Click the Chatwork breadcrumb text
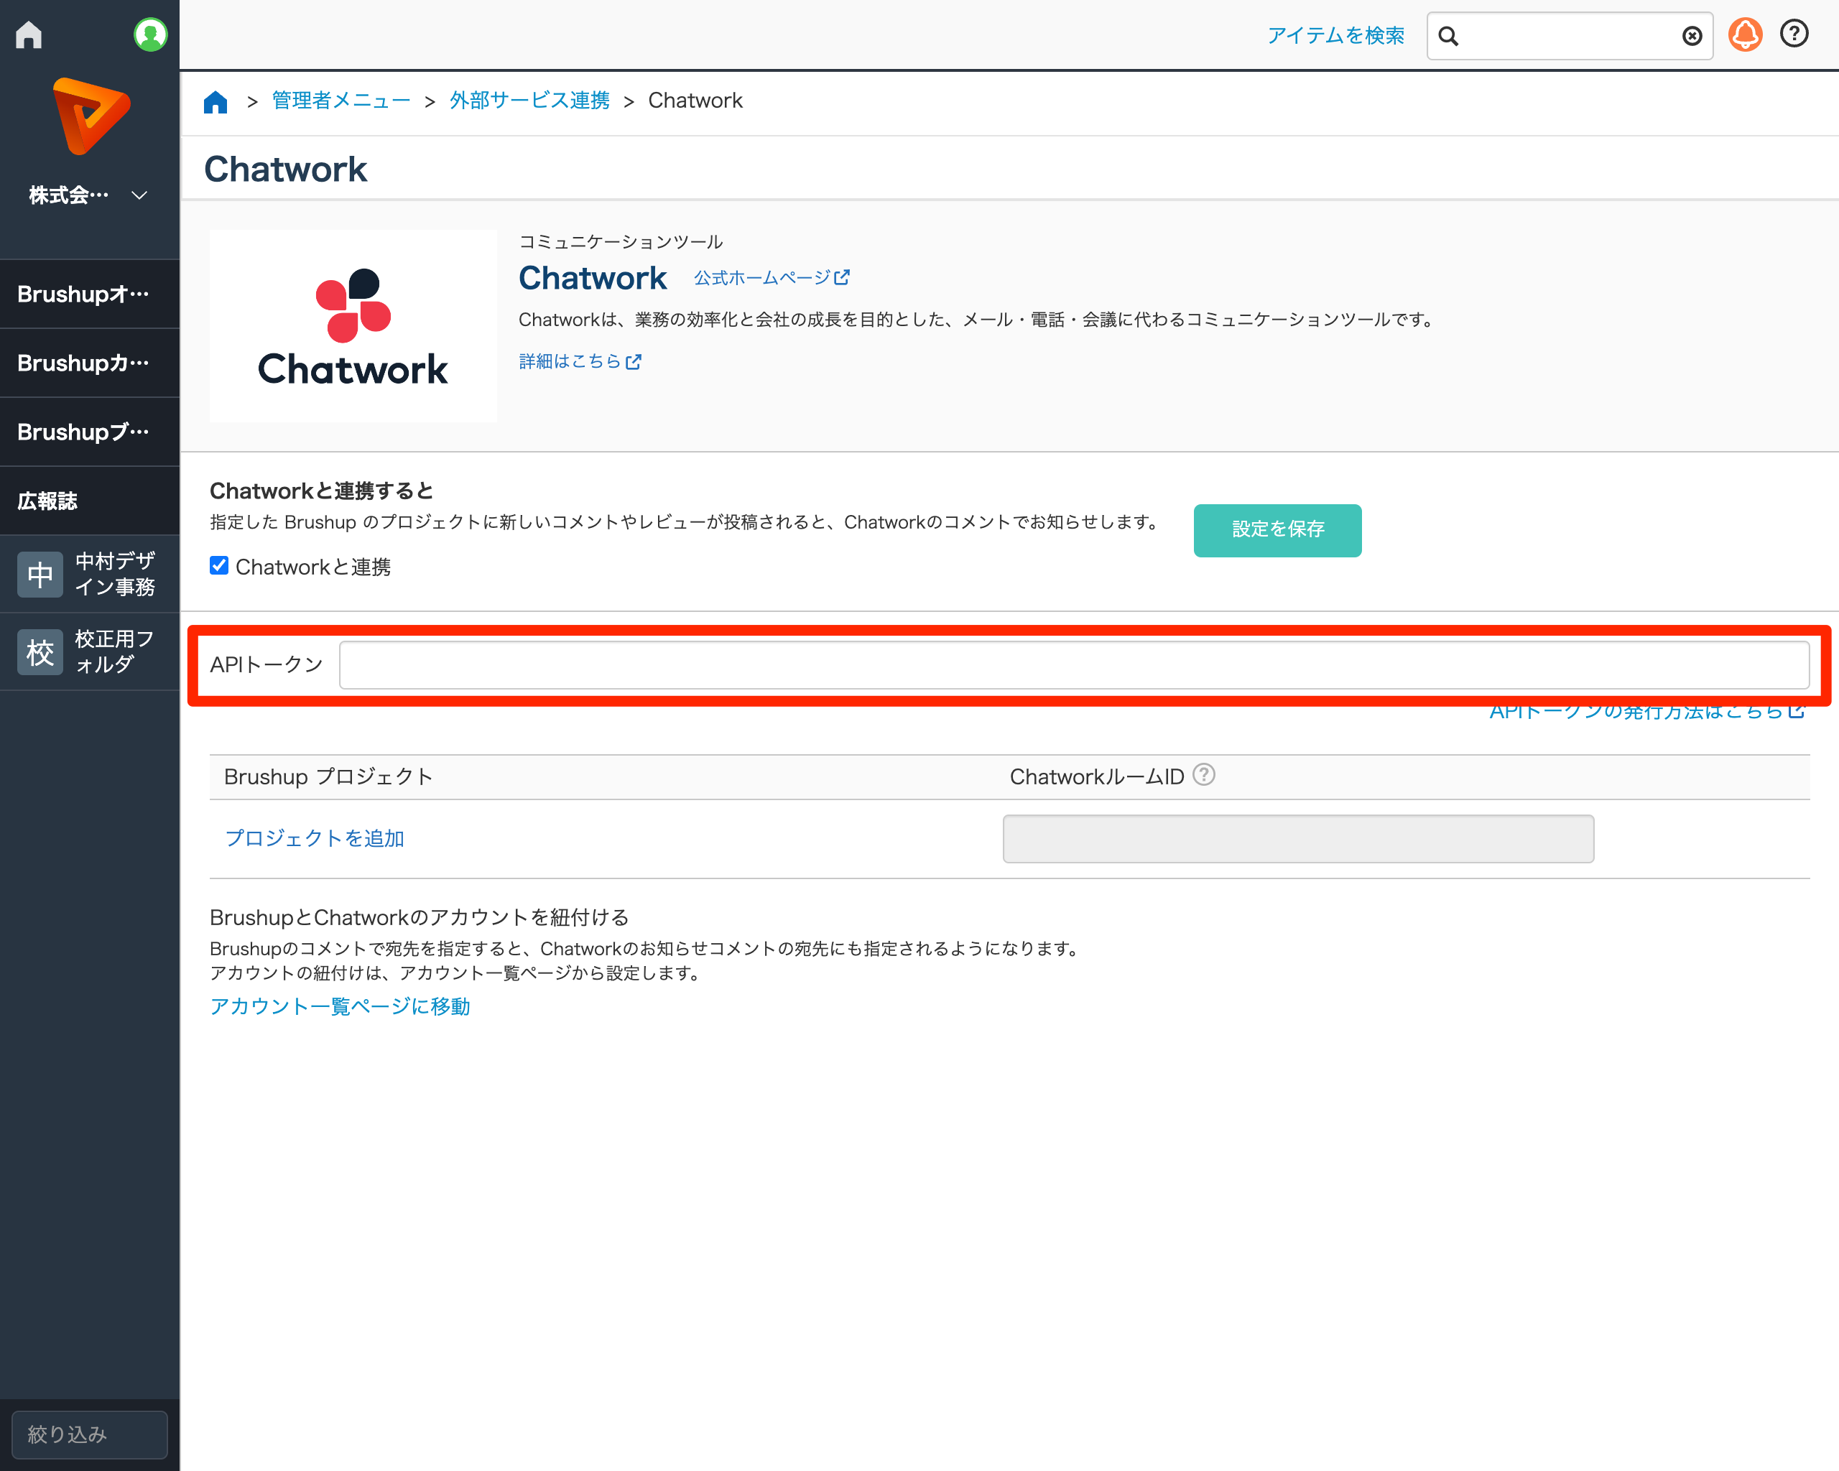This screenshot has width=1839, height=1471. click(695, 101)
